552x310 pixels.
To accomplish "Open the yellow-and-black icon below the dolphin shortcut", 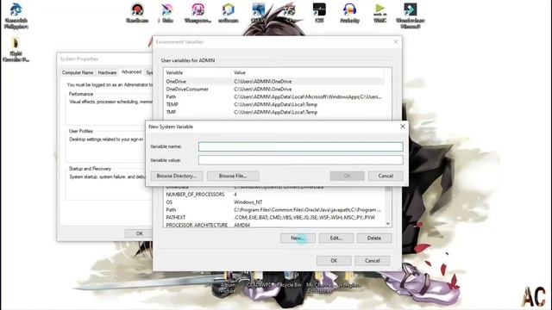I will pyautogui.click(x=16, y=49).
